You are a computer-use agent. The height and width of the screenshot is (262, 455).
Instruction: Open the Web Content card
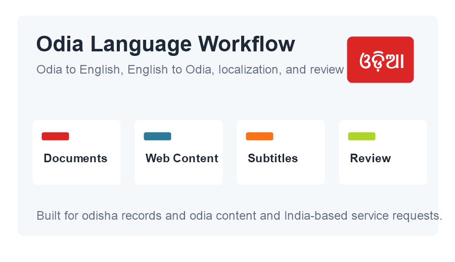click(x=179, y=152)
